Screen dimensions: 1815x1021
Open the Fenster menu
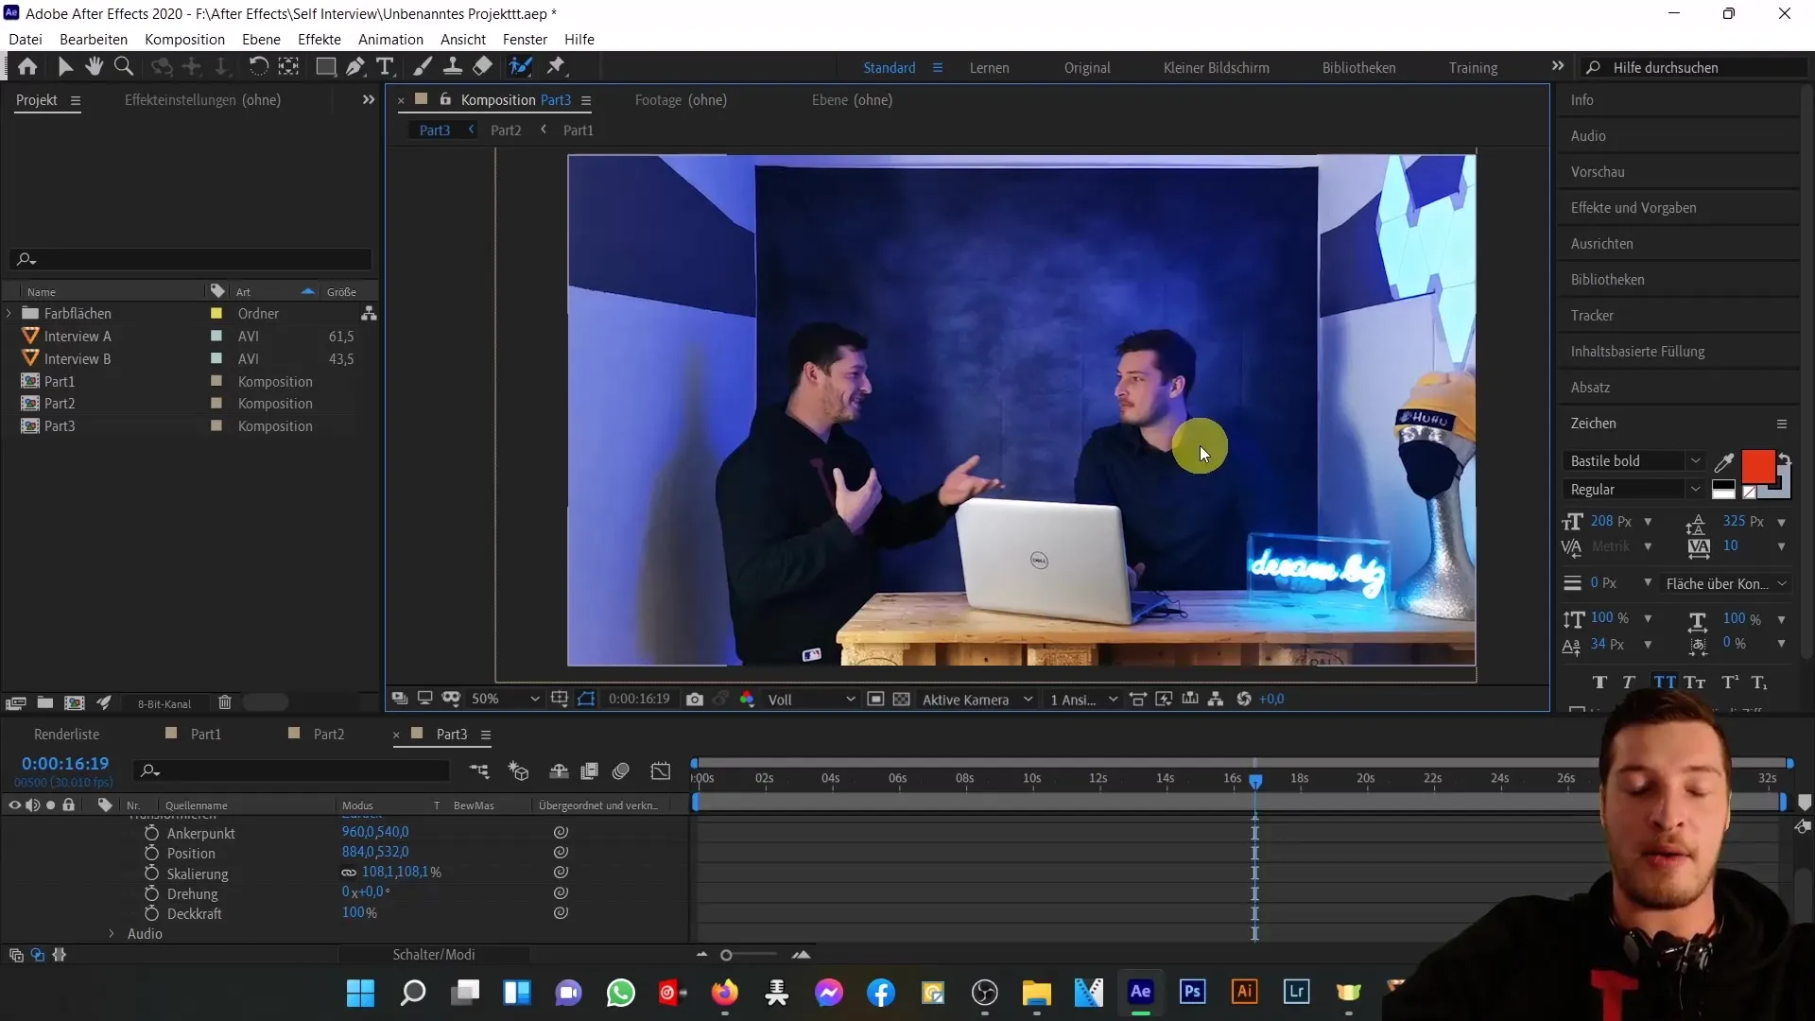pos(525,40)
